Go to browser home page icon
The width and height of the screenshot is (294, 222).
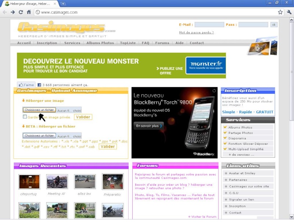click(29, 12)
